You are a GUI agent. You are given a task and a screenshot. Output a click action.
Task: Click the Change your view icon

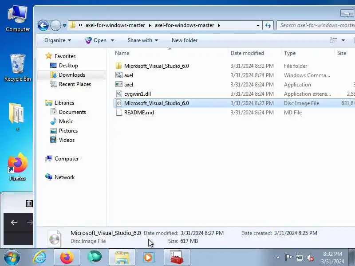[334, 40]
